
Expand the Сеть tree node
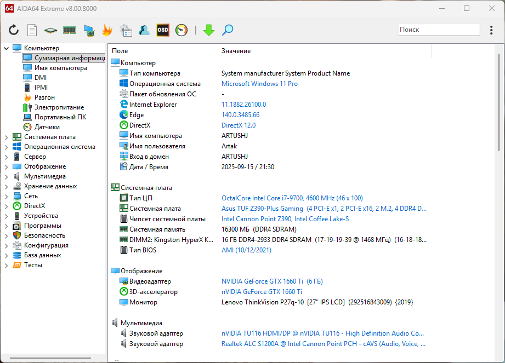tap(6, 196)
